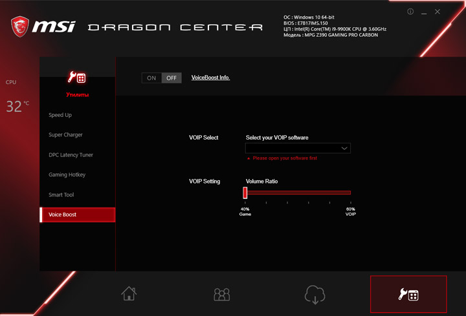Click the middle of the Volume Ratio track
This screenshot has width=466, height=316.
(298, 193)
